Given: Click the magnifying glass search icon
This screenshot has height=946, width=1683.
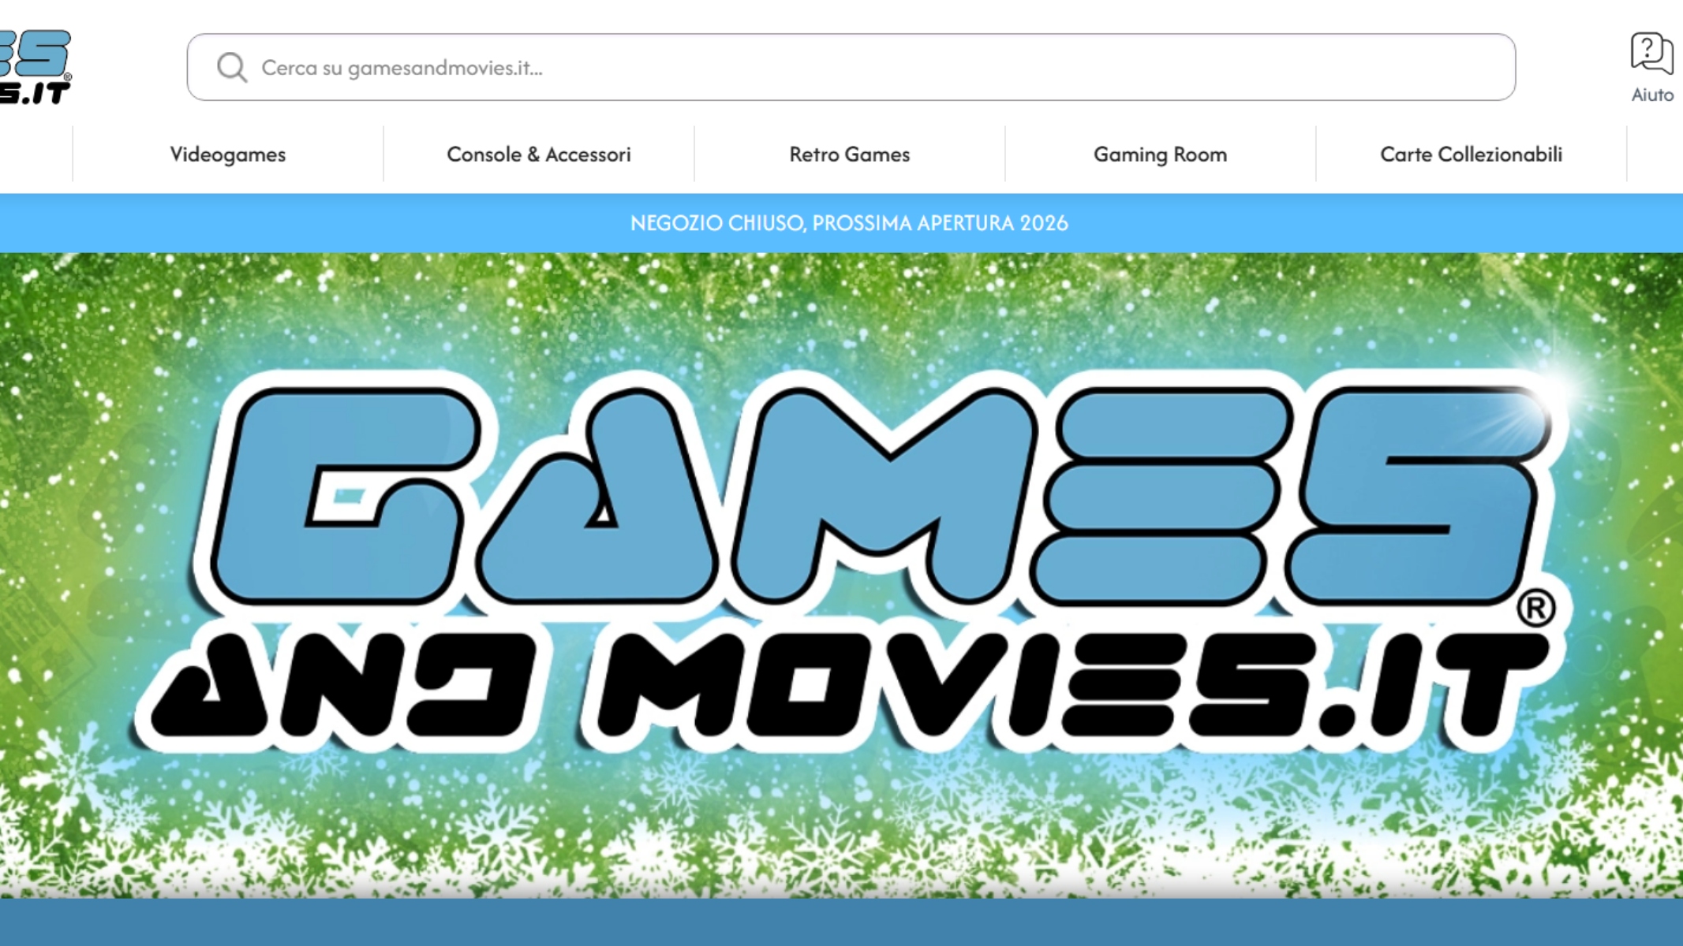Looking at the screenshot, I should pyautogui.click(x=232, y=68).
